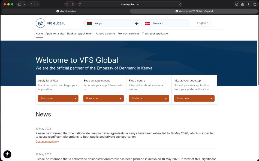The width and height of the screenshot is (259, 161).
Task: Click the Apply for a Visa card title
Action: [x=48, y=81]
